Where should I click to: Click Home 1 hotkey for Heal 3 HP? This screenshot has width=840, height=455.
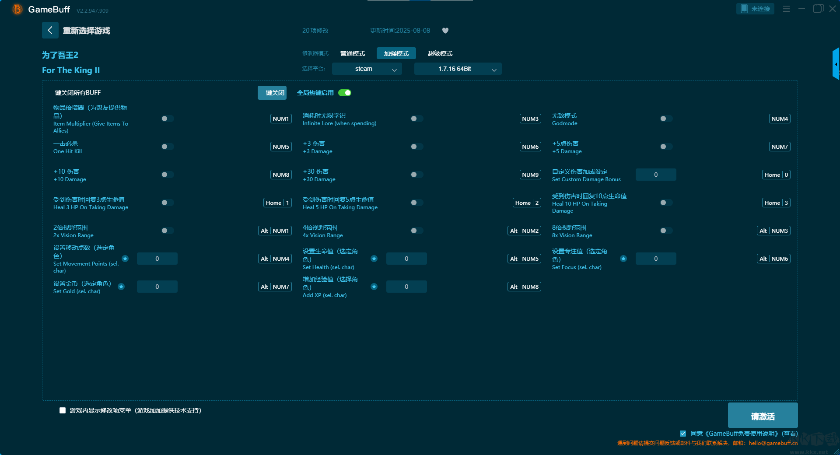pyautogui.click(x=277, y=203)
